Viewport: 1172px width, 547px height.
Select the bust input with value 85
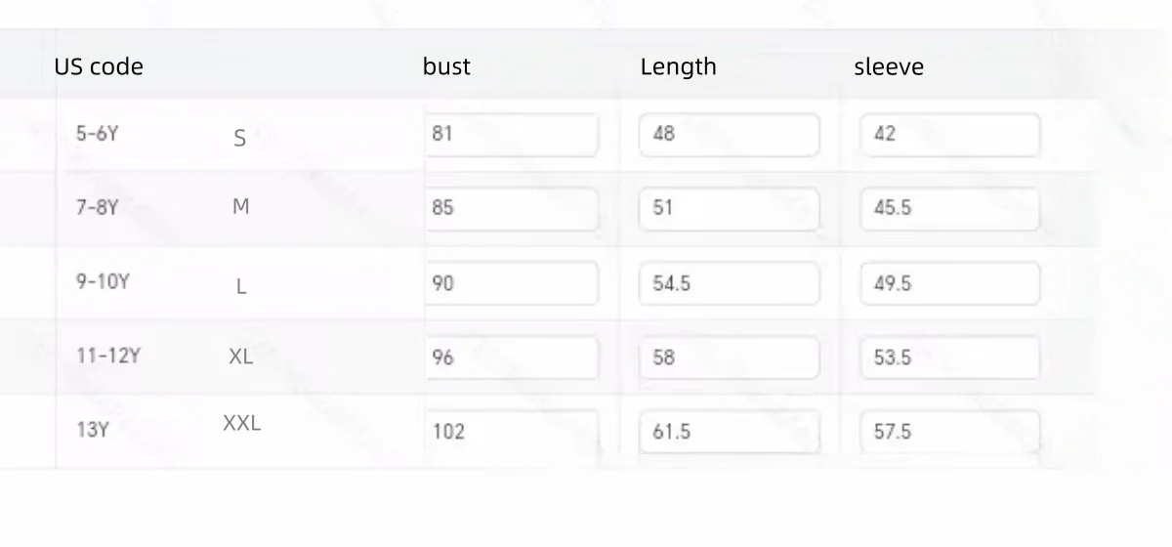511,209
